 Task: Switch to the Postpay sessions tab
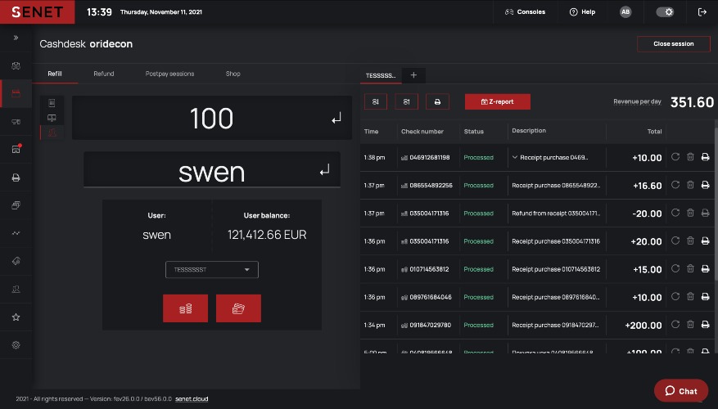click(x=170, y=74)
